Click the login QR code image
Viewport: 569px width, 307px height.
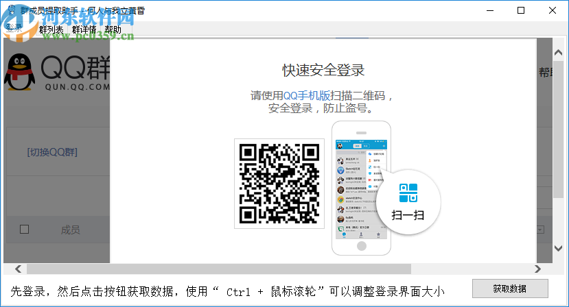tap(279, 184)
